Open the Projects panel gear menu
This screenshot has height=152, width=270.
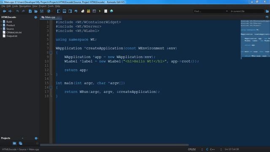pyautogui.click(x=36, y=138)
